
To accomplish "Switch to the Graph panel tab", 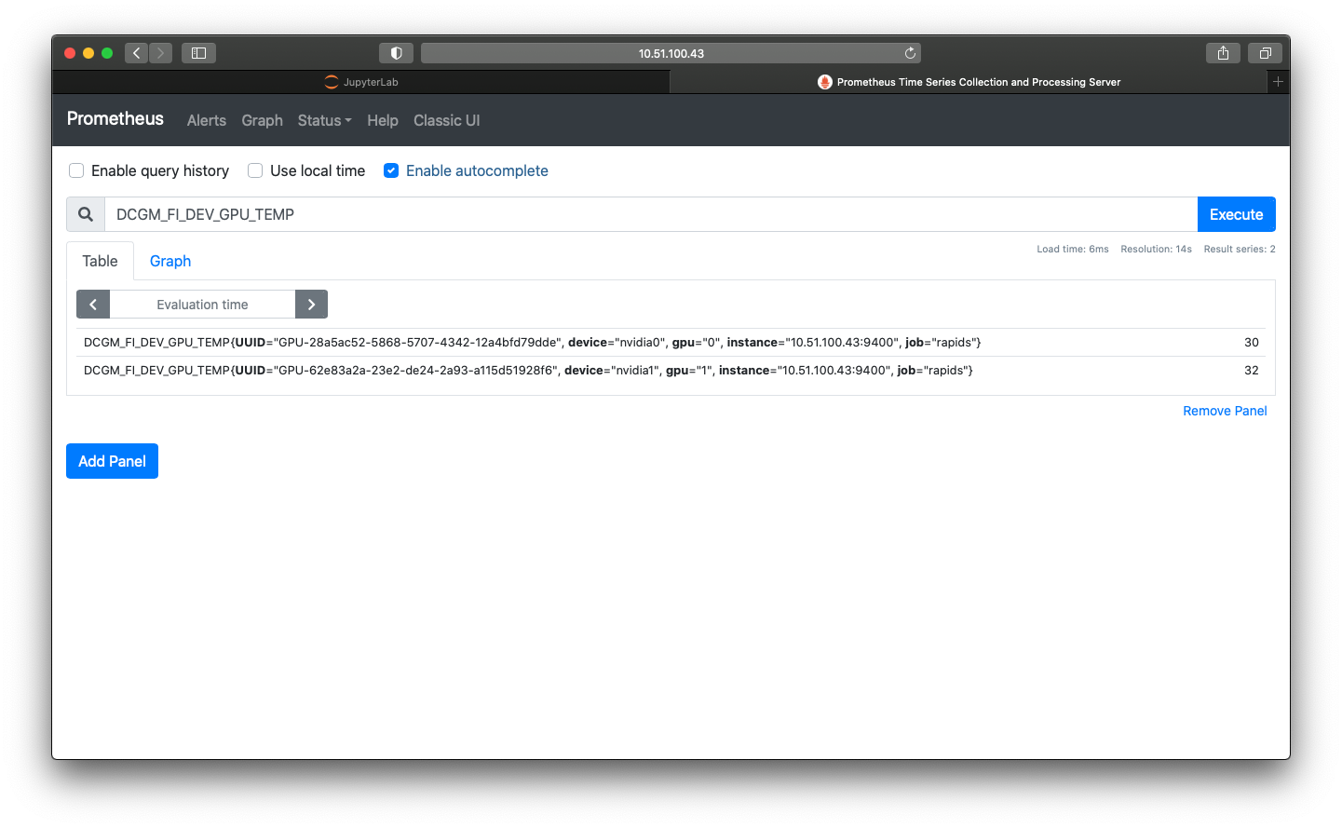I will pos(170,261).
